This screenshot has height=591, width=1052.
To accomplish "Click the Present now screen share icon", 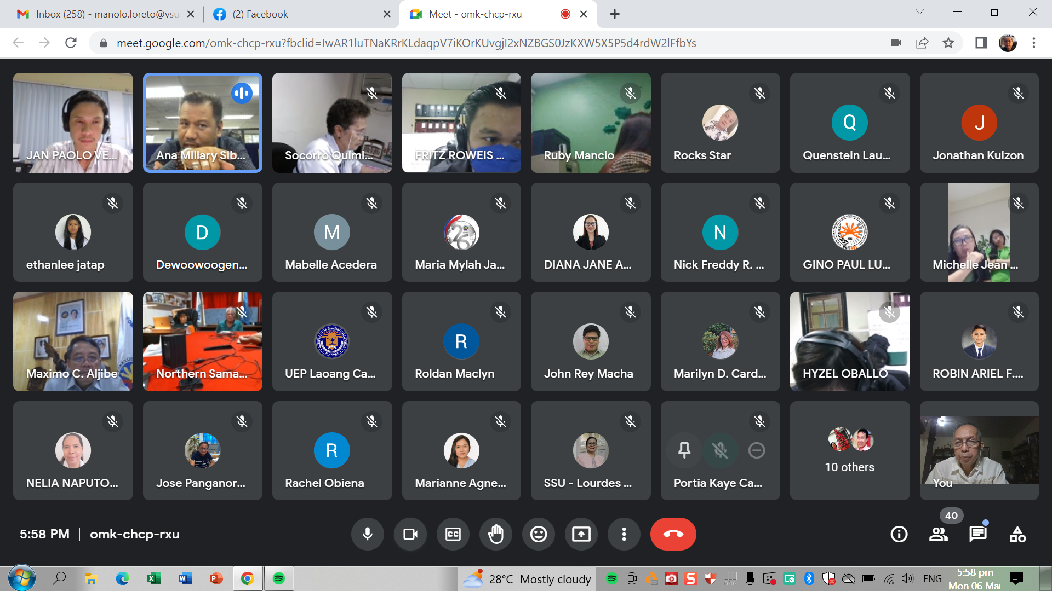I will (x=581, y=534).
